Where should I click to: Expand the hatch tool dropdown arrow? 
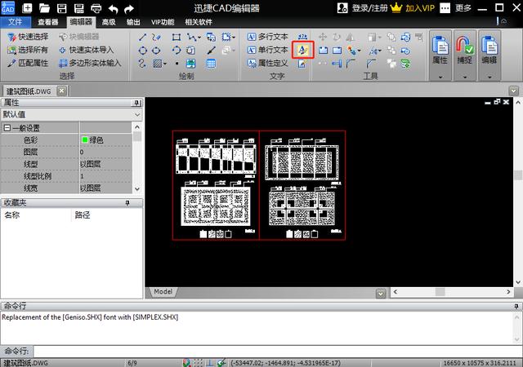[x=165, y=64]
